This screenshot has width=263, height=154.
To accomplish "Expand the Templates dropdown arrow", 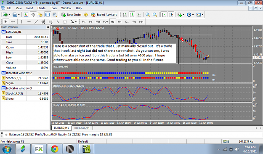I will point(202,15).
